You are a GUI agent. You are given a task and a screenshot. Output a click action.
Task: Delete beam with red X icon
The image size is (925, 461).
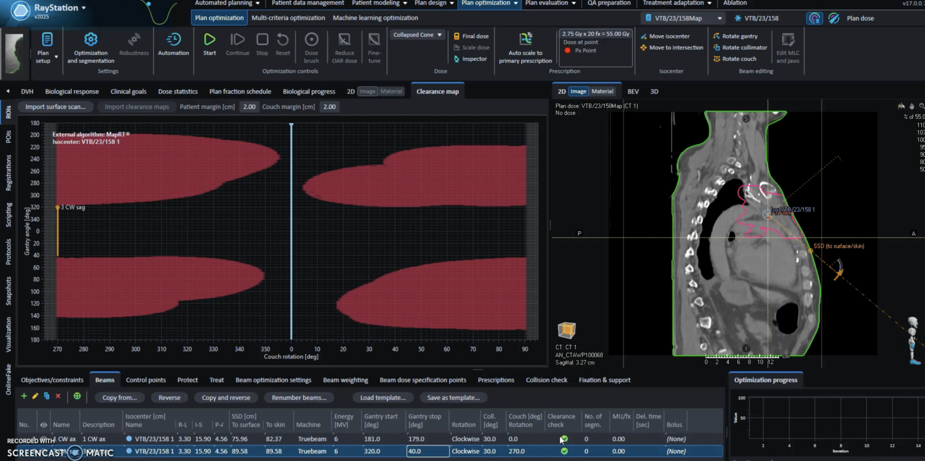point(58,396)
